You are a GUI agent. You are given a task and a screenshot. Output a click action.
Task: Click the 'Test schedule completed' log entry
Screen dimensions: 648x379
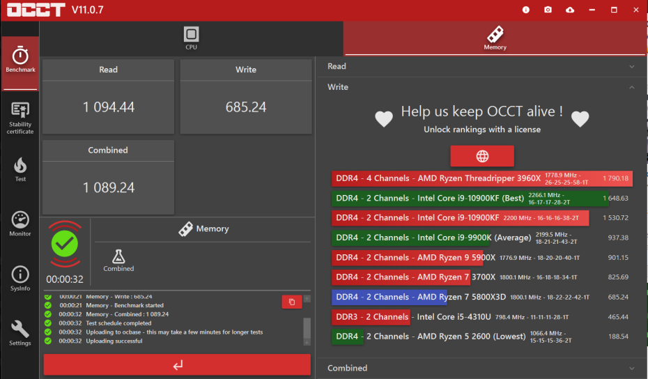click(x=118, y=323)
